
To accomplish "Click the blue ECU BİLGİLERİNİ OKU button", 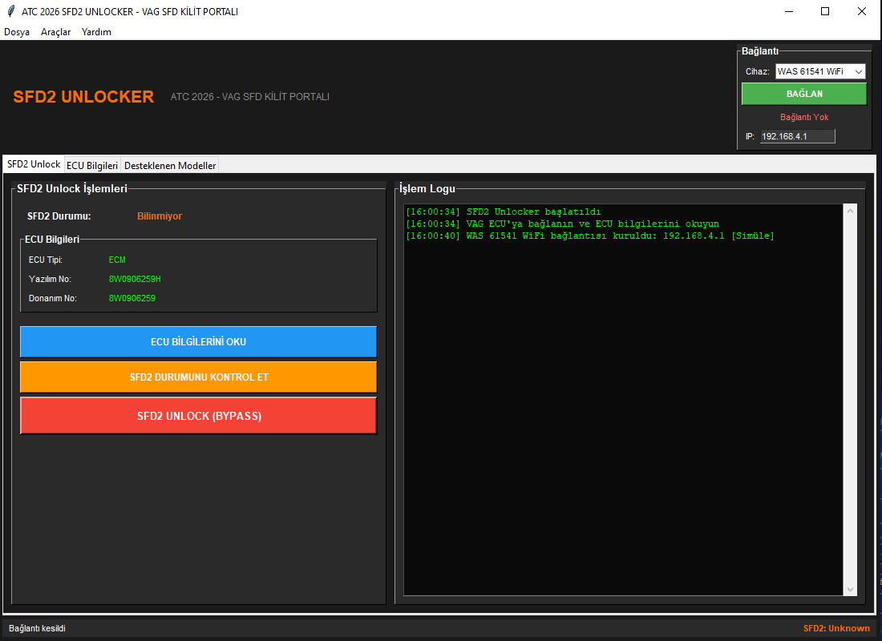I will coord(198,341).
